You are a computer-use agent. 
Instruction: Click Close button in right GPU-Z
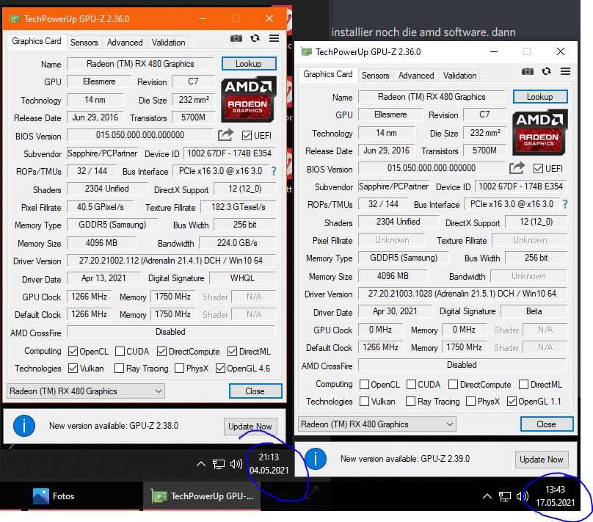coord(547,424)
